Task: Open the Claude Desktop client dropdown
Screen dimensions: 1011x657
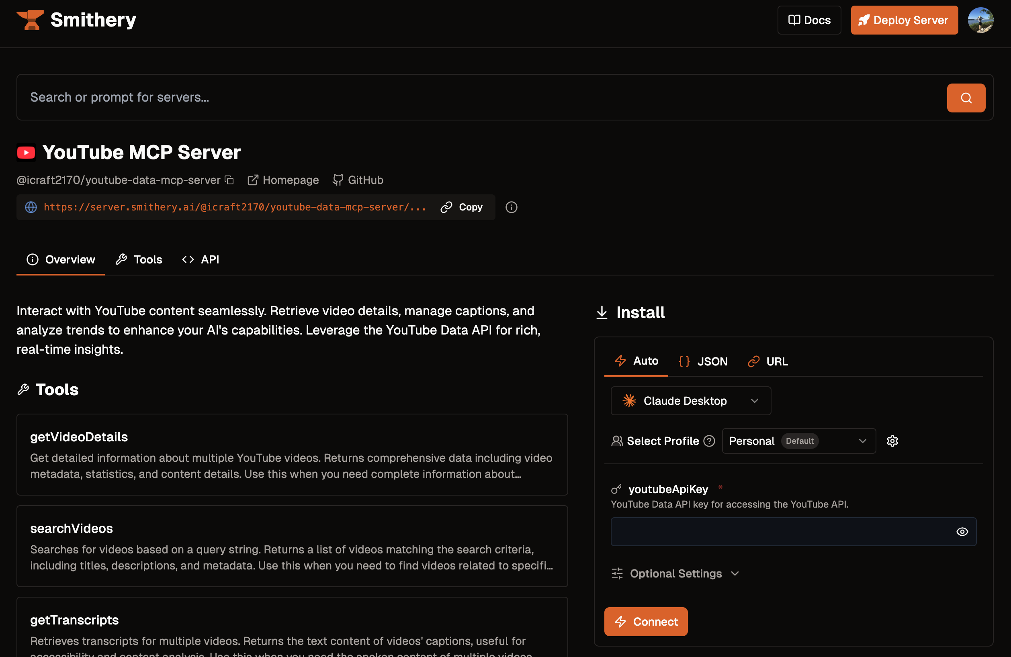Action: 691,401
